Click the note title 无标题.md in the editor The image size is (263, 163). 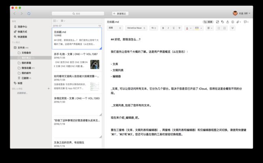click(113, 22)
